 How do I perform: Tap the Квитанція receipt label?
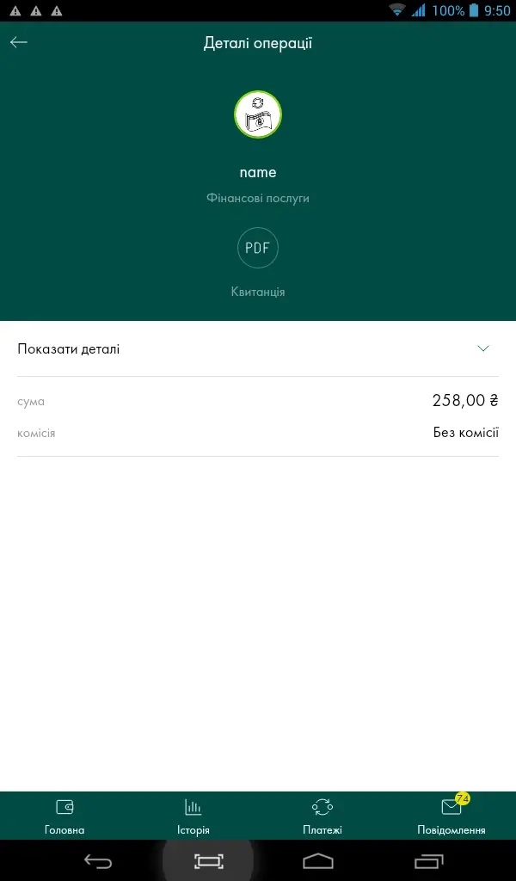(x=258, y=293)
